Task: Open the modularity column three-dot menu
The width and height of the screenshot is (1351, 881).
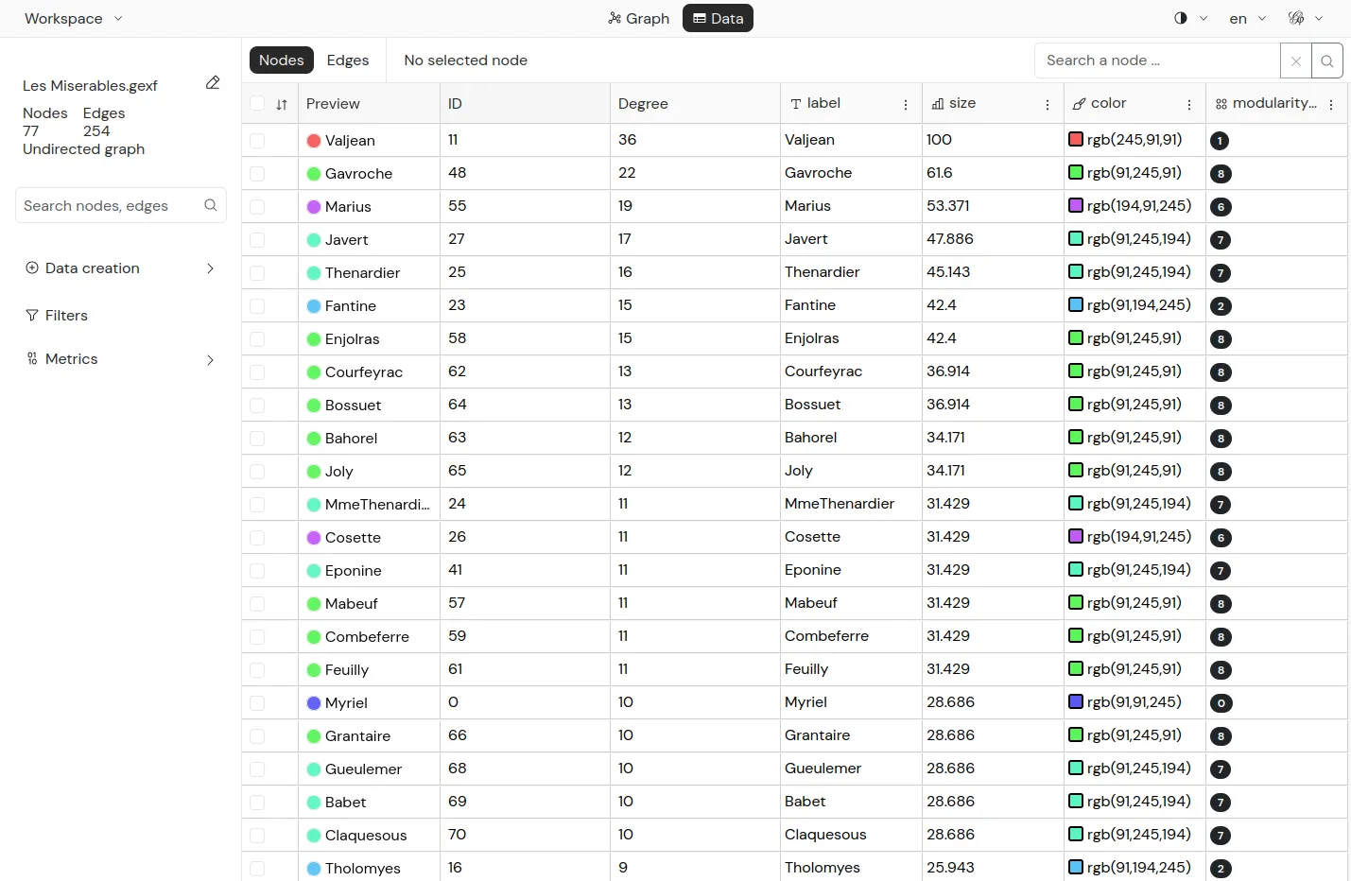Action: point(1331,105)
